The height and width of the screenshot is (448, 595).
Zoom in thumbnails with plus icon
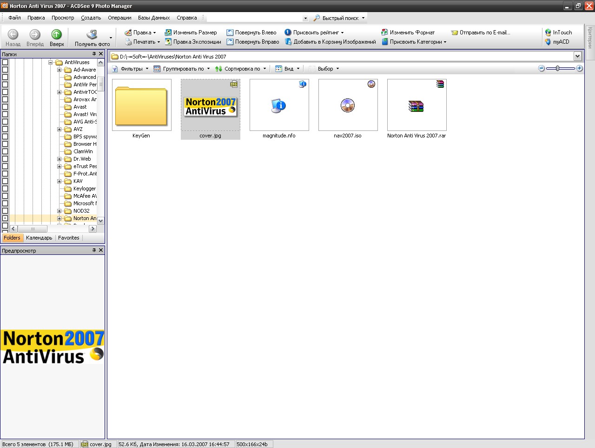click(579, 68)
